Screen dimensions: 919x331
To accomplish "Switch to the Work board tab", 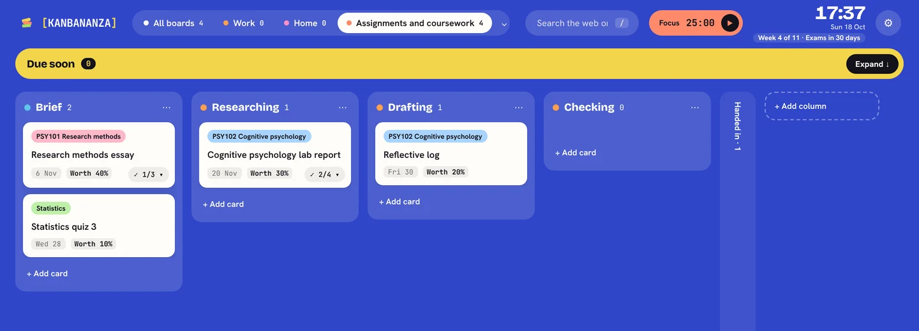I will coord(243,23).
